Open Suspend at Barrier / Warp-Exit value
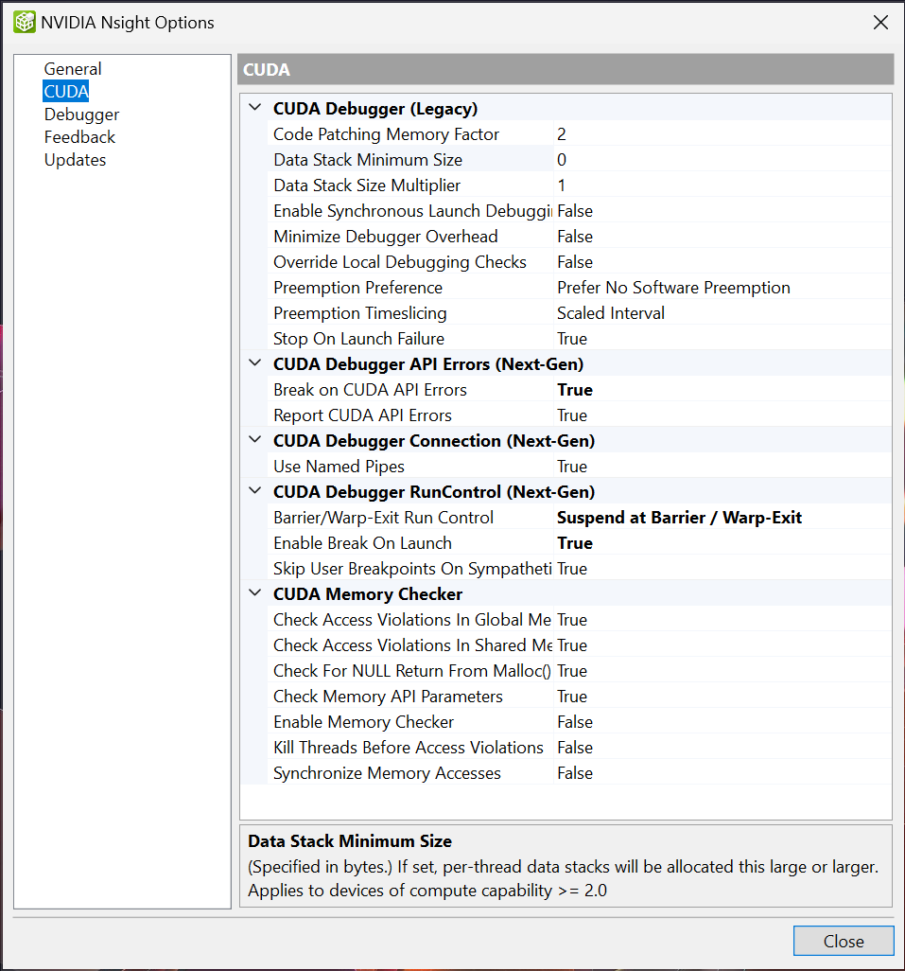Viewport: 905px width, 971px height. tap(722, 517)
